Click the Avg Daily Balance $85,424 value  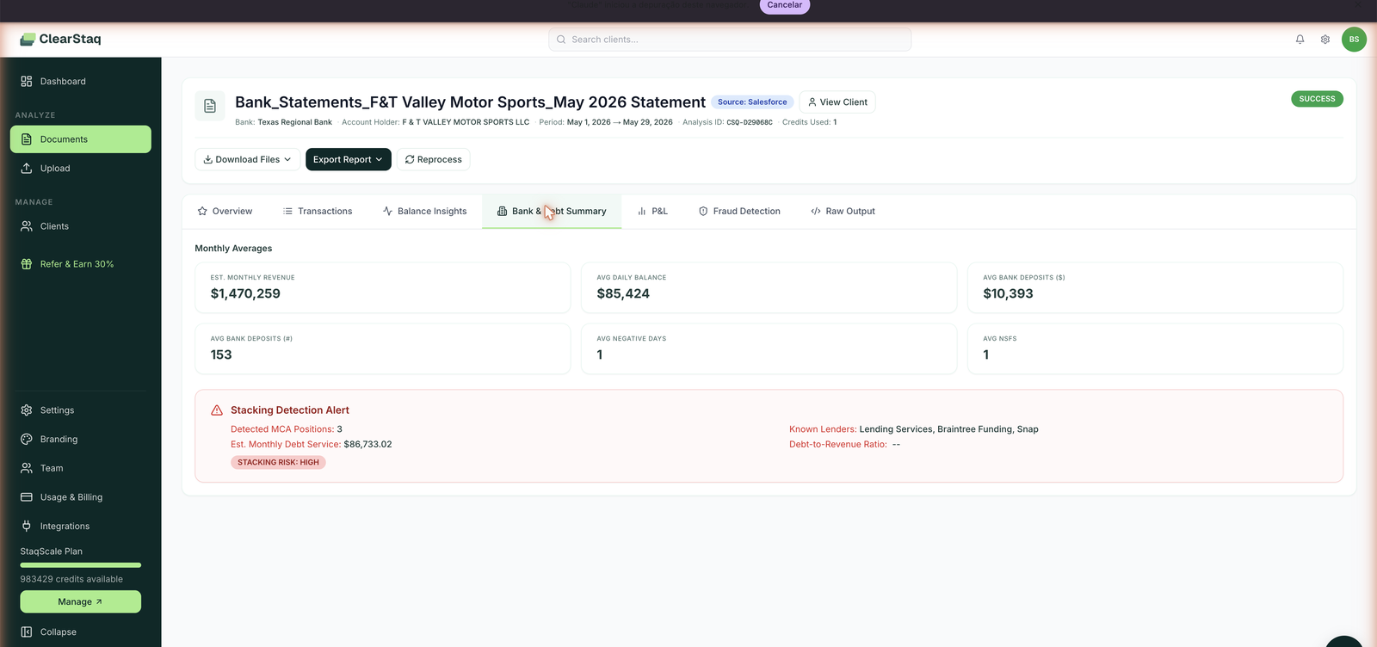(623, 293)
